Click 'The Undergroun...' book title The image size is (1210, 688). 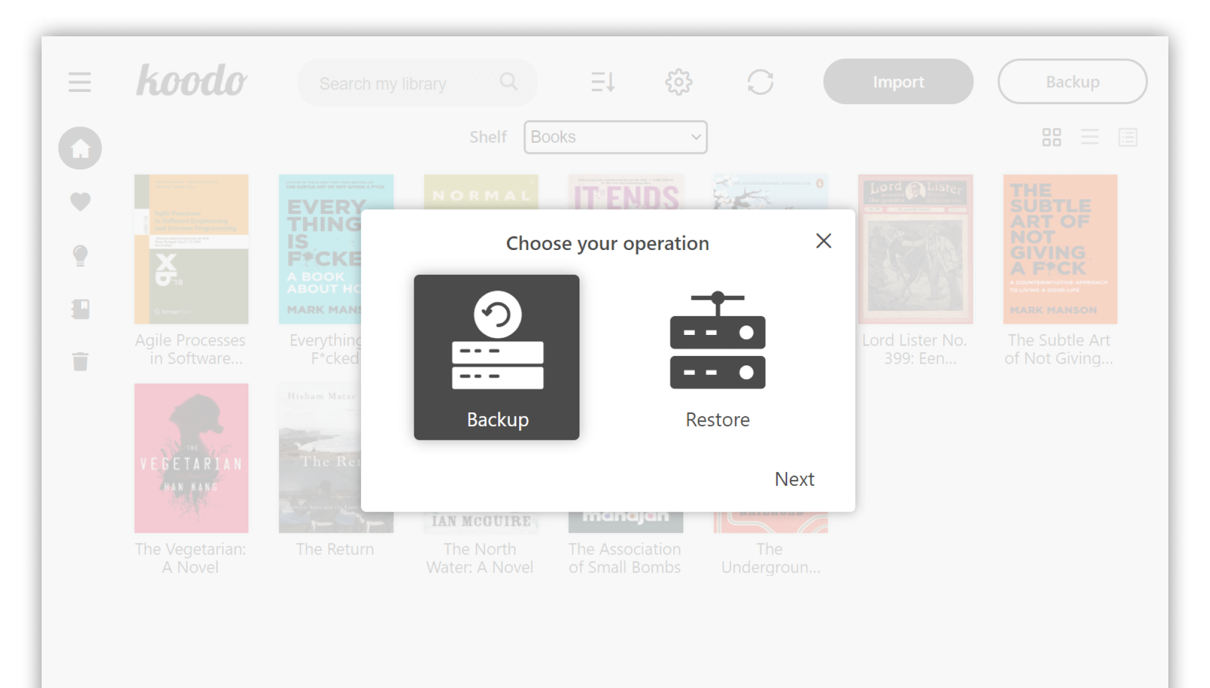coord(770,558)
